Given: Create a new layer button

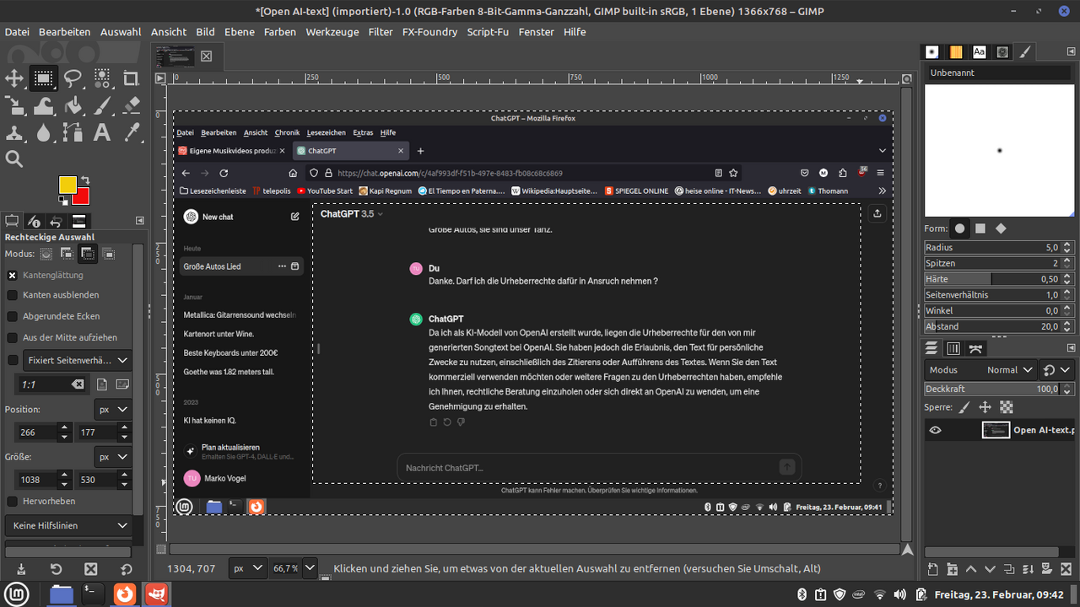Looking at the screenshot, I should point(932,570).
